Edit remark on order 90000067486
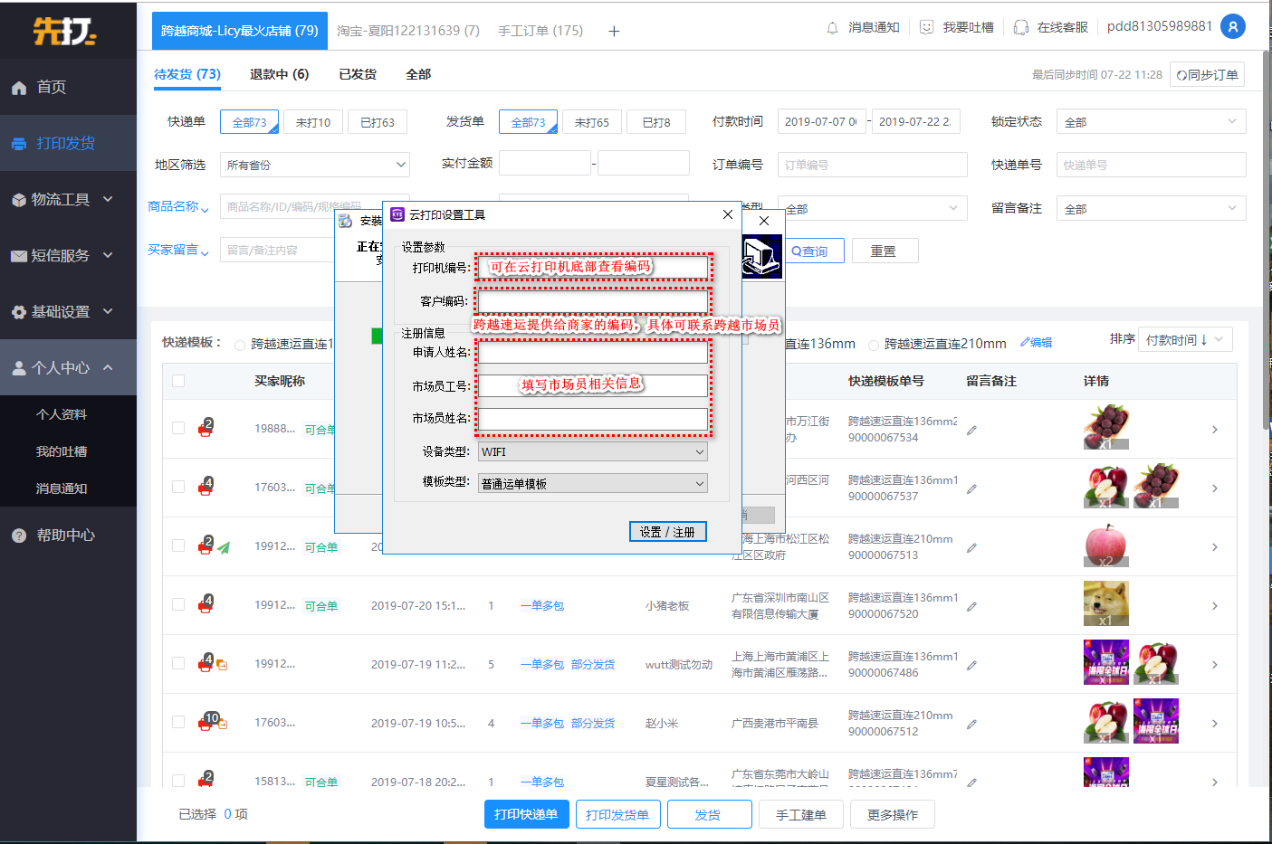The image size is (1272, 844). click(x=971, y=666)
